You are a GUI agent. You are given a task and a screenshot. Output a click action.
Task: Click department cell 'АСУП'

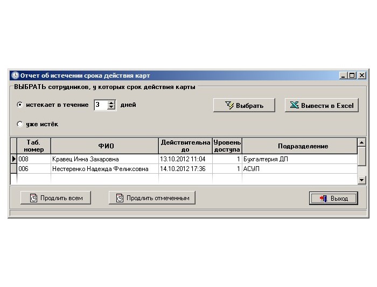pyautogui.click(x=300, y=169)
